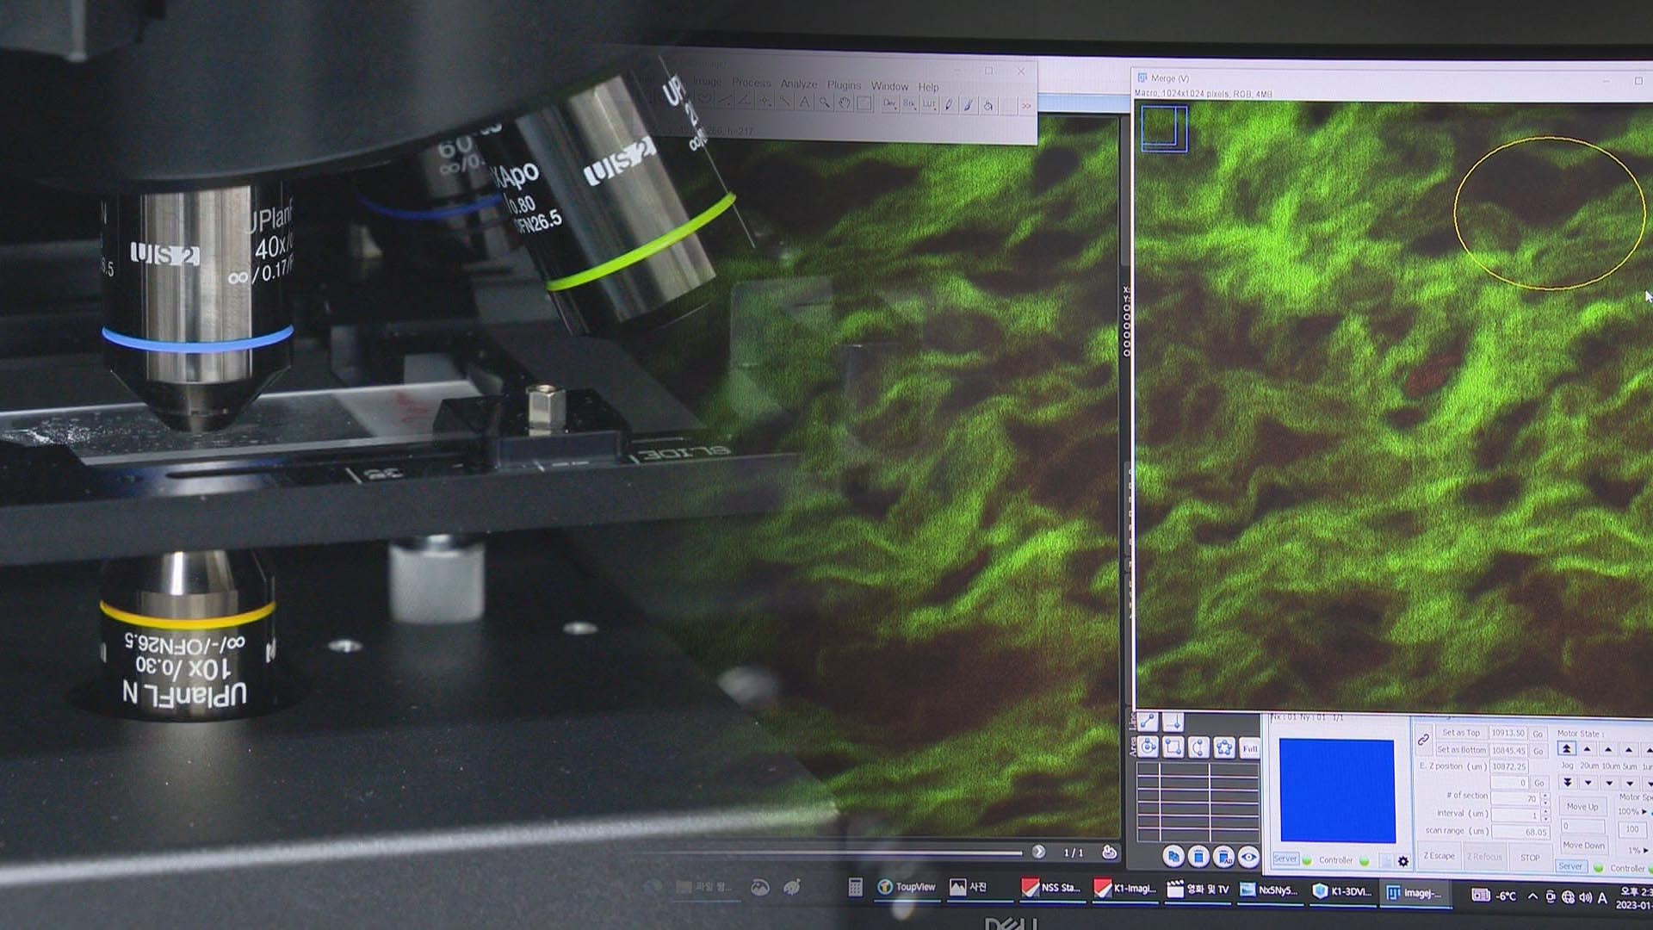Click the play arrow on video slider
Screen dimensions: 1653x930
(x=1038, y=852)
